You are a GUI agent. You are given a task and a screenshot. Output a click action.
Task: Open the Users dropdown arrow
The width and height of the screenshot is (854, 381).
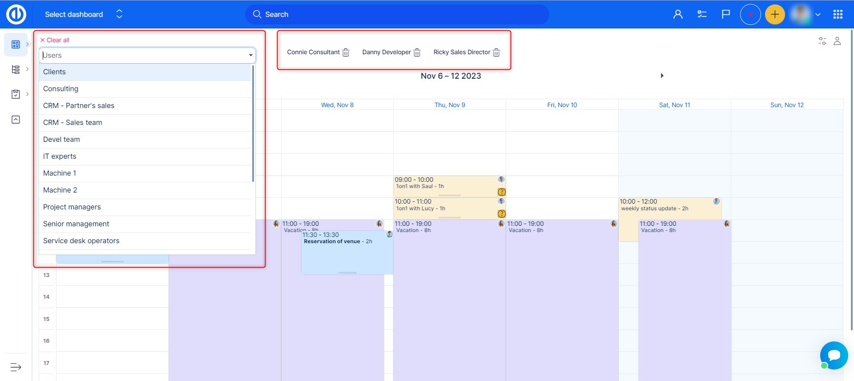[x=251, y=56]
